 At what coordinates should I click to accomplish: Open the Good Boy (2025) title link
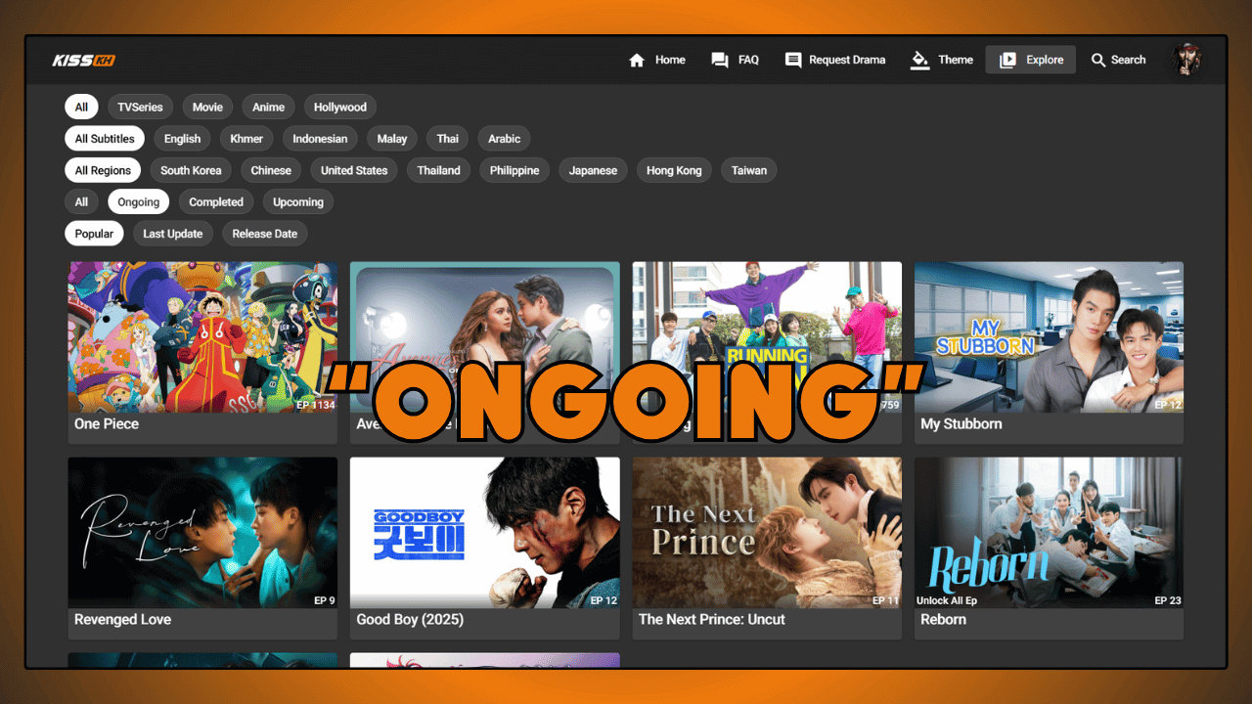click(410, 620)
